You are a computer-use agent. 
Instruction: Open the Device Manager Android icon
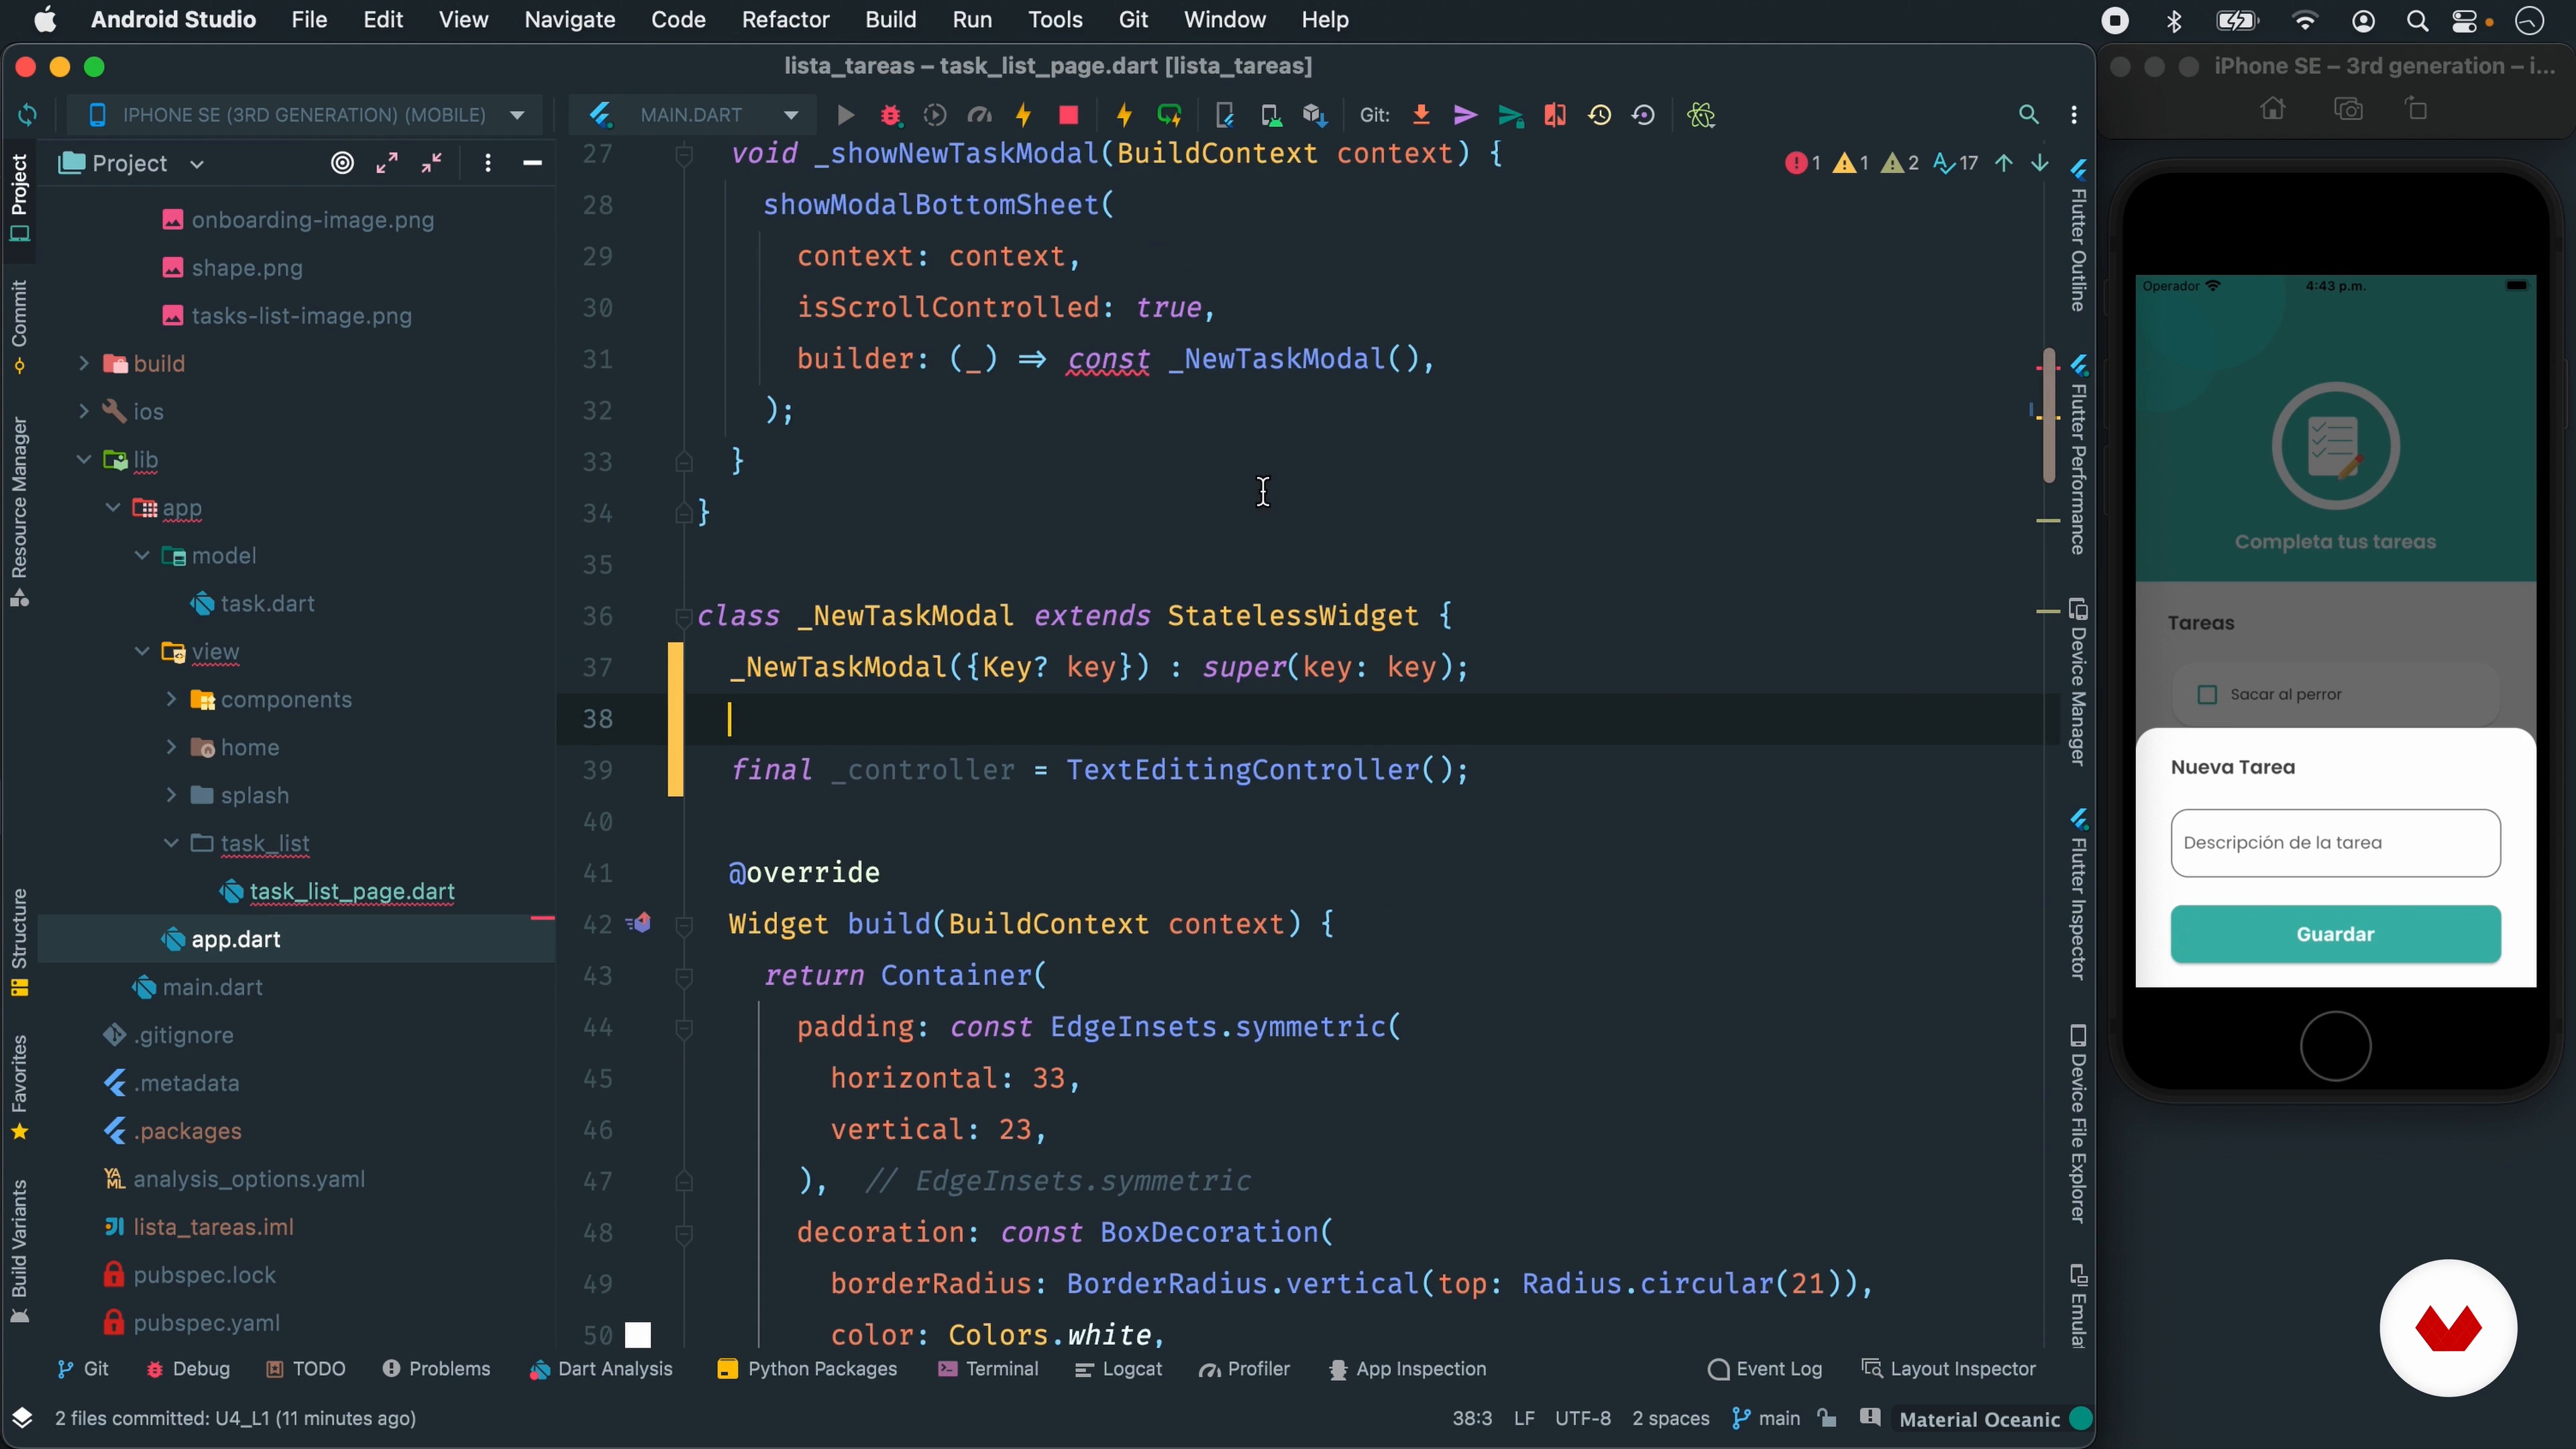coord(1270,115)
